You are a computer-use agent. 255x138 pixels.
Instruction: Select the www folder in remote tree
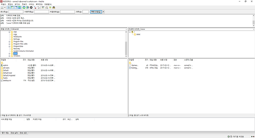pyautogui.click(x=138, y=34)
